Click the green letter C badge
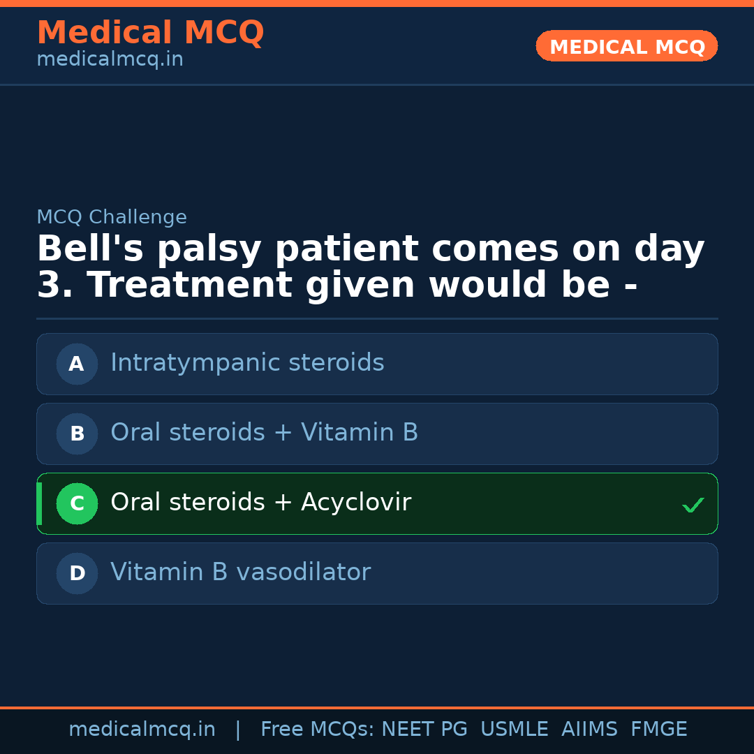 click(77, 503)
